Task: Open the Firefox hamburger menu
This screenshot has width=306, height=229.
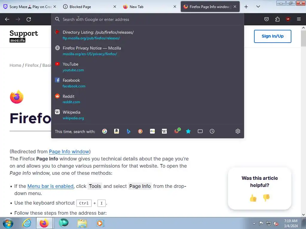Action: 299,19
